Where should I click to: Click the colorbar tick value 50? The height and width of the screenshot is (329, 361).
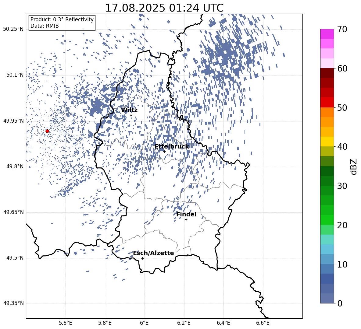click(342, 107)
